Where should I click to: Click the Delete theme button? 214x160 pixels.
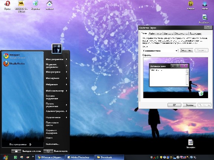[x=201, y=50]
